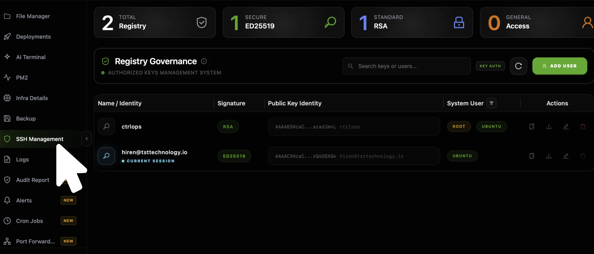Click the ED25519 signature badge
The width and height of the screenshot is (594, 254).
click(x=234, y=156)
